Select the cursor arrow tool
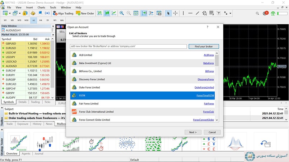289x162 pixels. (x=168, y=13)
